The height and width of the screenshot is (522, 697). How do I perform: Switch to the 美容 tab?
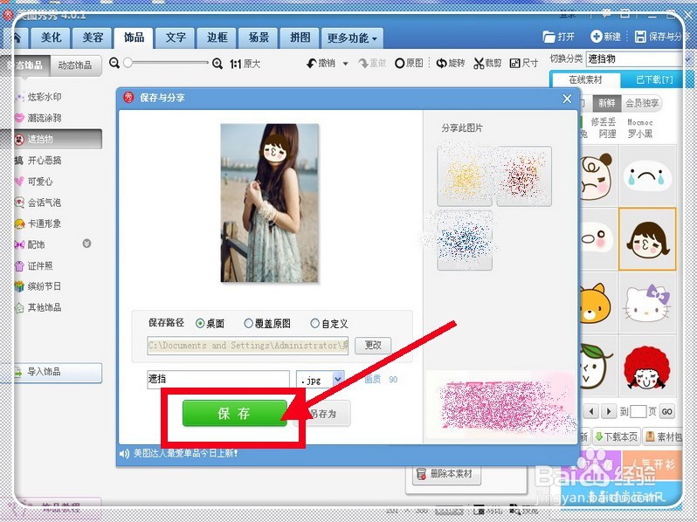click(93, 38)
